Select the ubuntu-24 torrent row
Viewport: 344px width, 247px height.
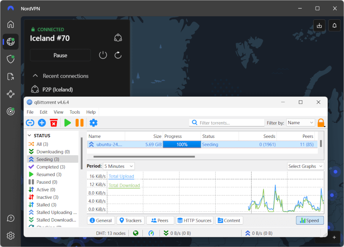[202, 144]
